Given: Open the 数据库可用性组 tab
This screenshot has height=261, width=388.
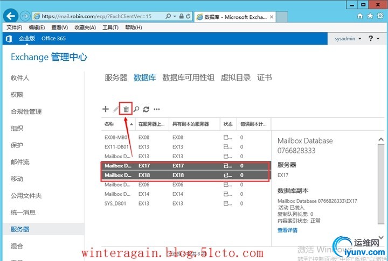Looking at the screenshot, I should pyautogui.click(x=188, y=77).
